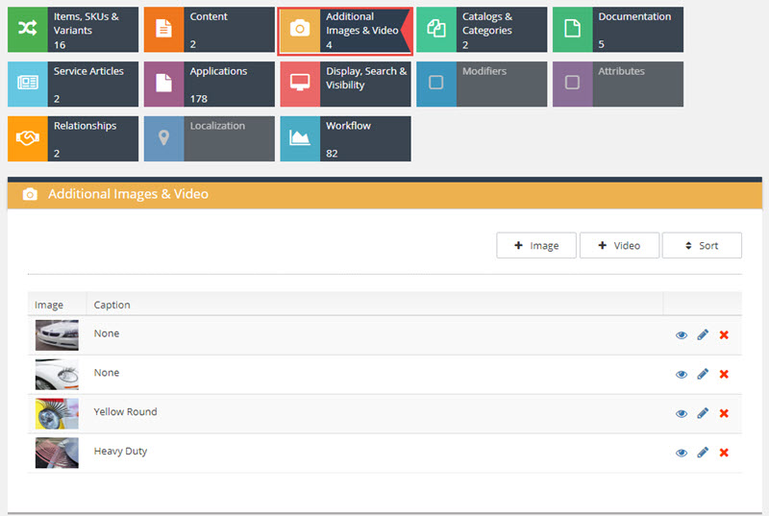Delete the second None-caption image row
769x516 pixels.
724,375
